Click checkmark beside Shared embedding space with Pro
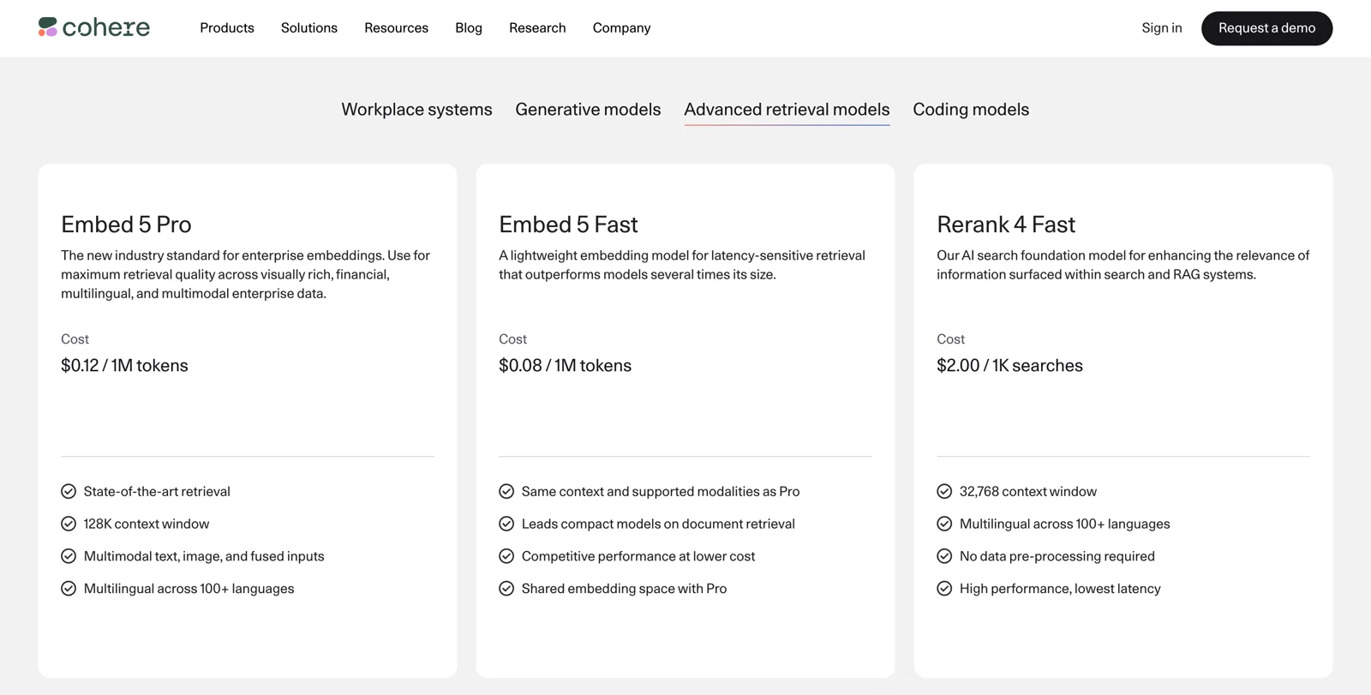This screenshot has height=695, width=1371. coord(506,589)
